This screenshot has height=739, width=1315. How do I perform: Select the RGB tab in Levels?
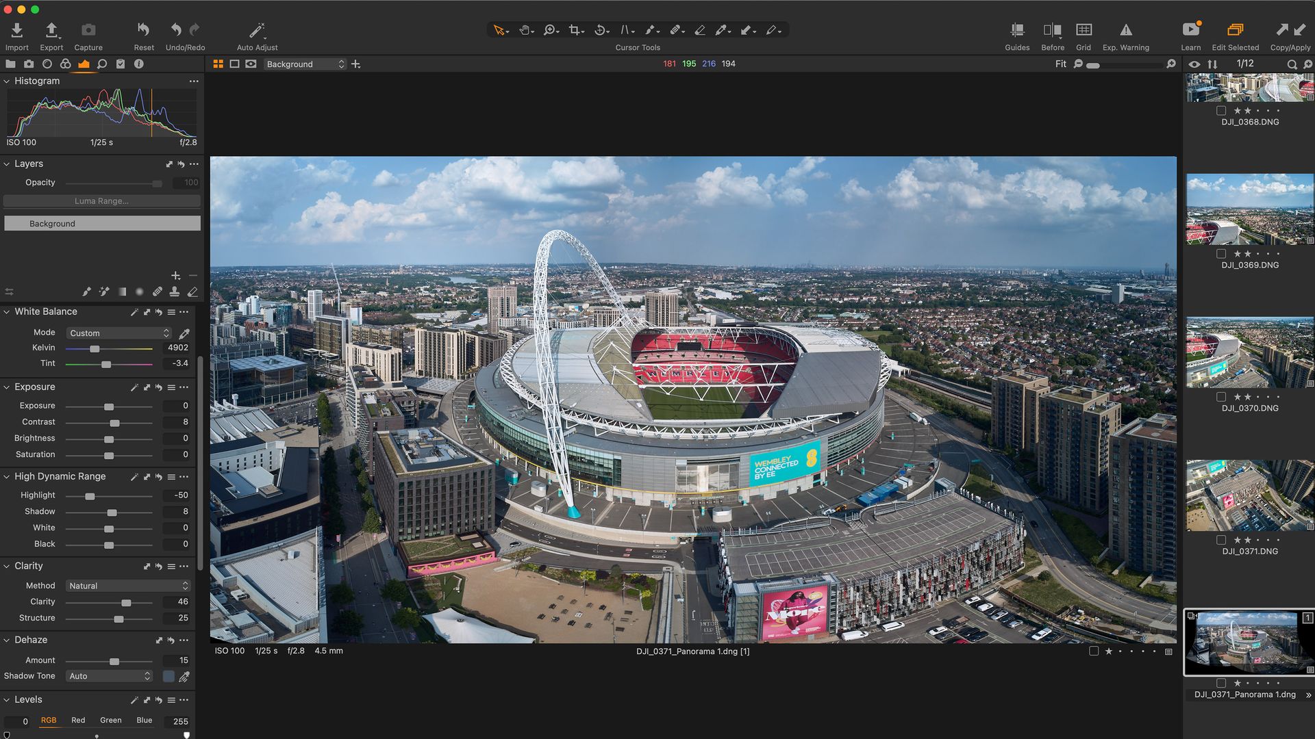pos(49,720)
